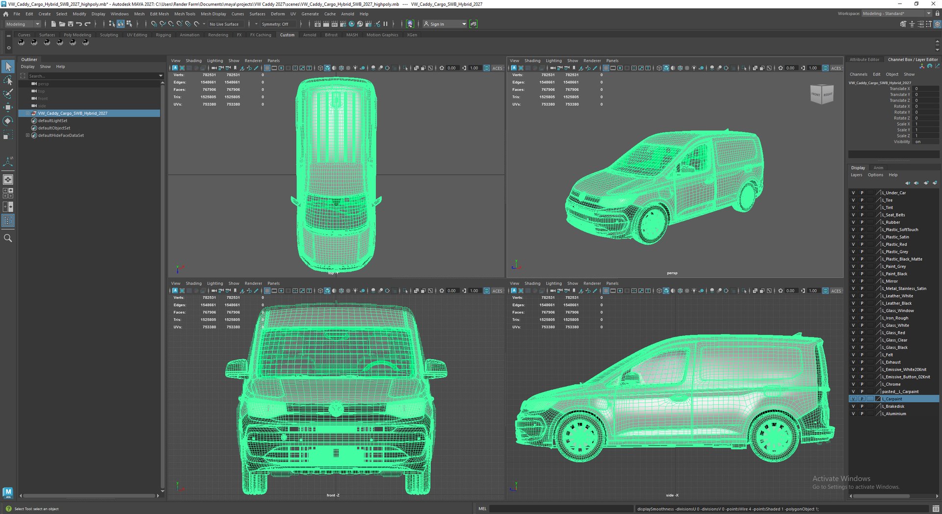Expand the Sign In account dropdown
The image size is (942, 514).
tap(445, 24)
